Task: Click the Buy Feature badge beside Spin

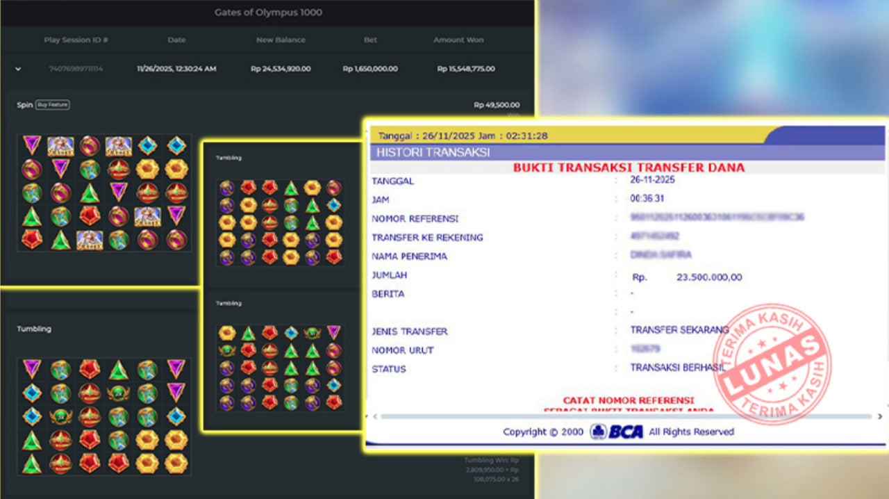Action: pos(53,105)
